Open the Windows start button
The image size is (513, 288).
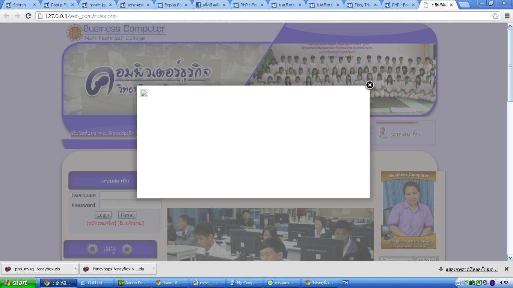point(18,283)
